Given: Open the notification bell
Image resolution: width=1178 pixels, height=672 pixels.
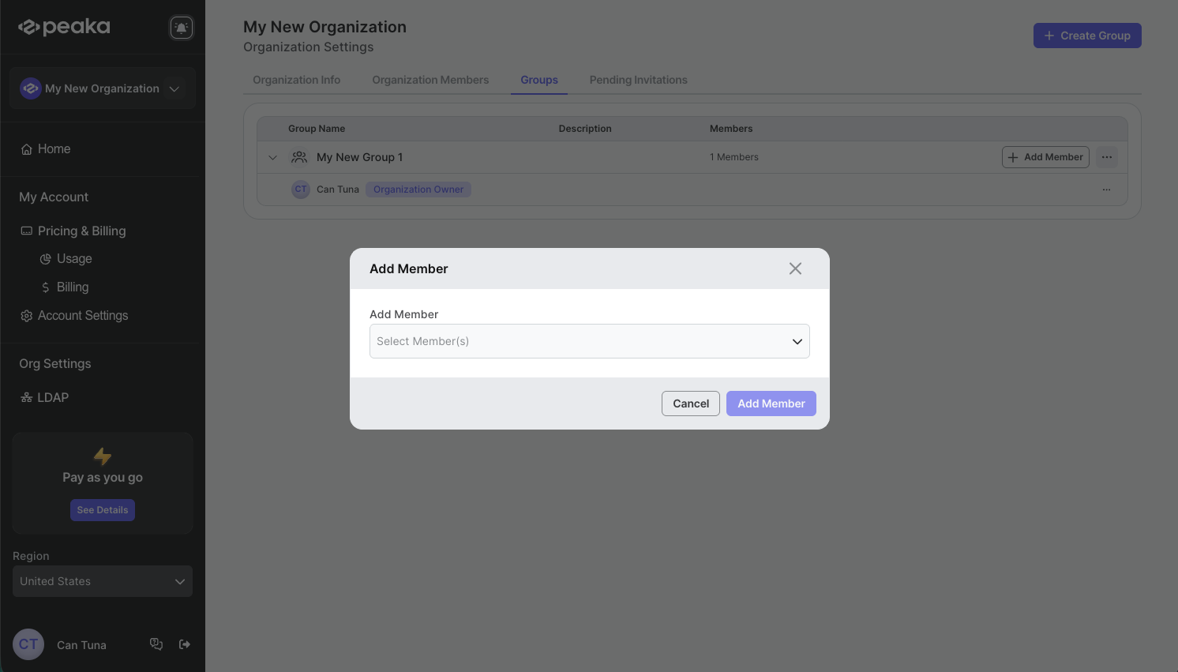Looking at the screenshot, I should click(x=181, y=26).
